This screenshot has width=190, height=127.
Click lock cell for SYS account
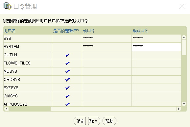67,38
